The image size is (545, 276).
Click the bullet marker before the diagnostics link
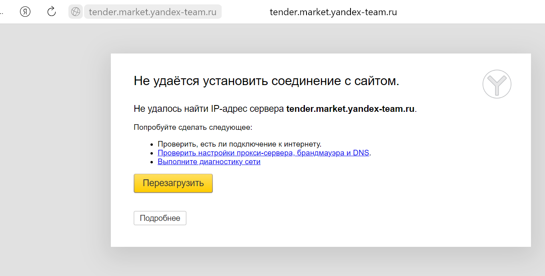[x=152, y=162]
